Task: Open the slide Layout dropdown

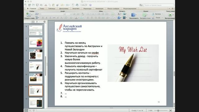Action: pyautogui.click(x=37, y=14)
